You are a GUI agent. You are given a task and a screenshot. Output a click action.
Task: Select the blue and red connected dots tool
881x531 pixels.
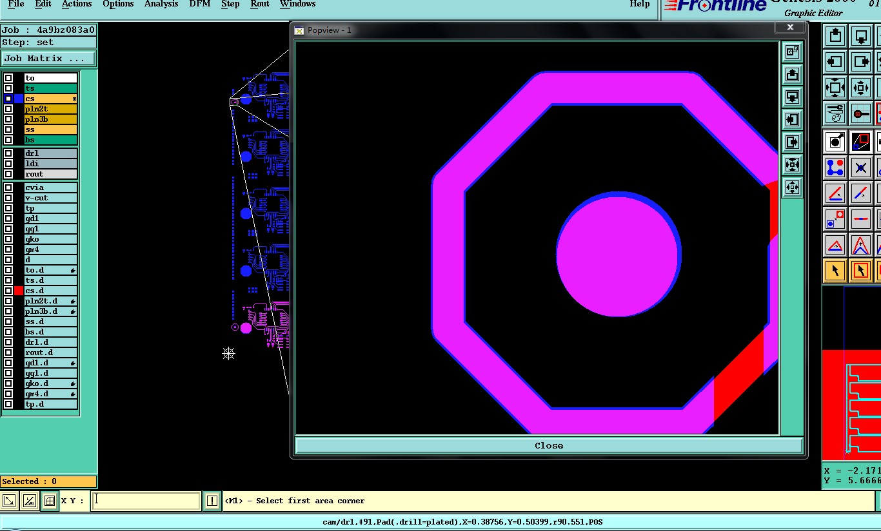click(835, 168)
